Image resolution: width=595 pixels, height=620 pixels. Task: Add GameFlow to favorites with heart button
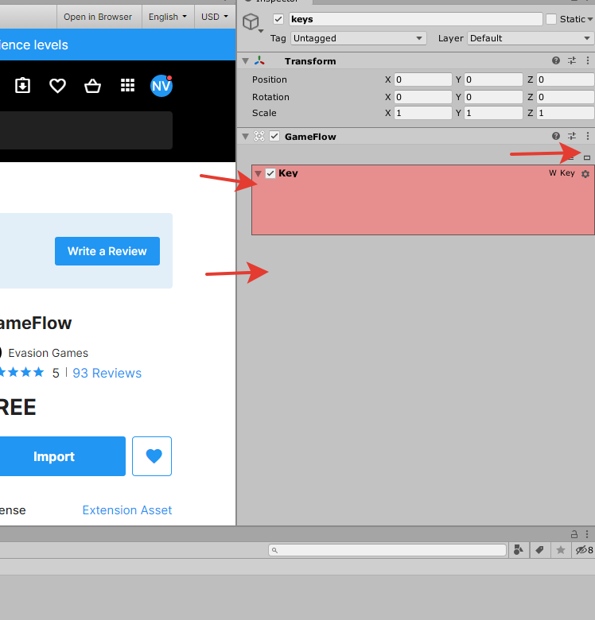point(152,456)
